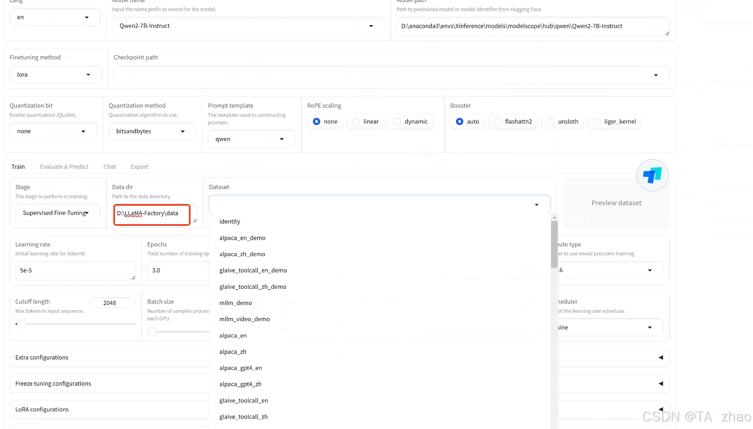Open the Quantization method dropdown bitsandbytes
The image size is (753, 429).
click(x=152, y=131)
